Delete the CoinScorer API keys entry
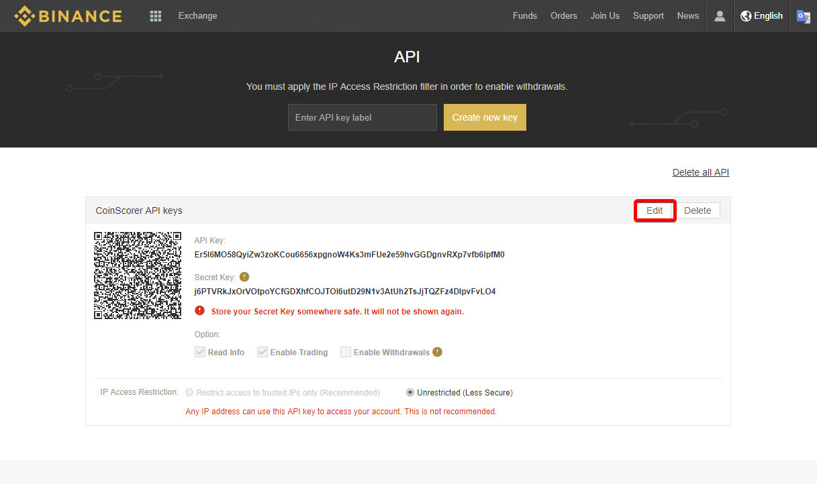Image resolution: width=817 pixels, height=484 pixels. coord(698,210)
